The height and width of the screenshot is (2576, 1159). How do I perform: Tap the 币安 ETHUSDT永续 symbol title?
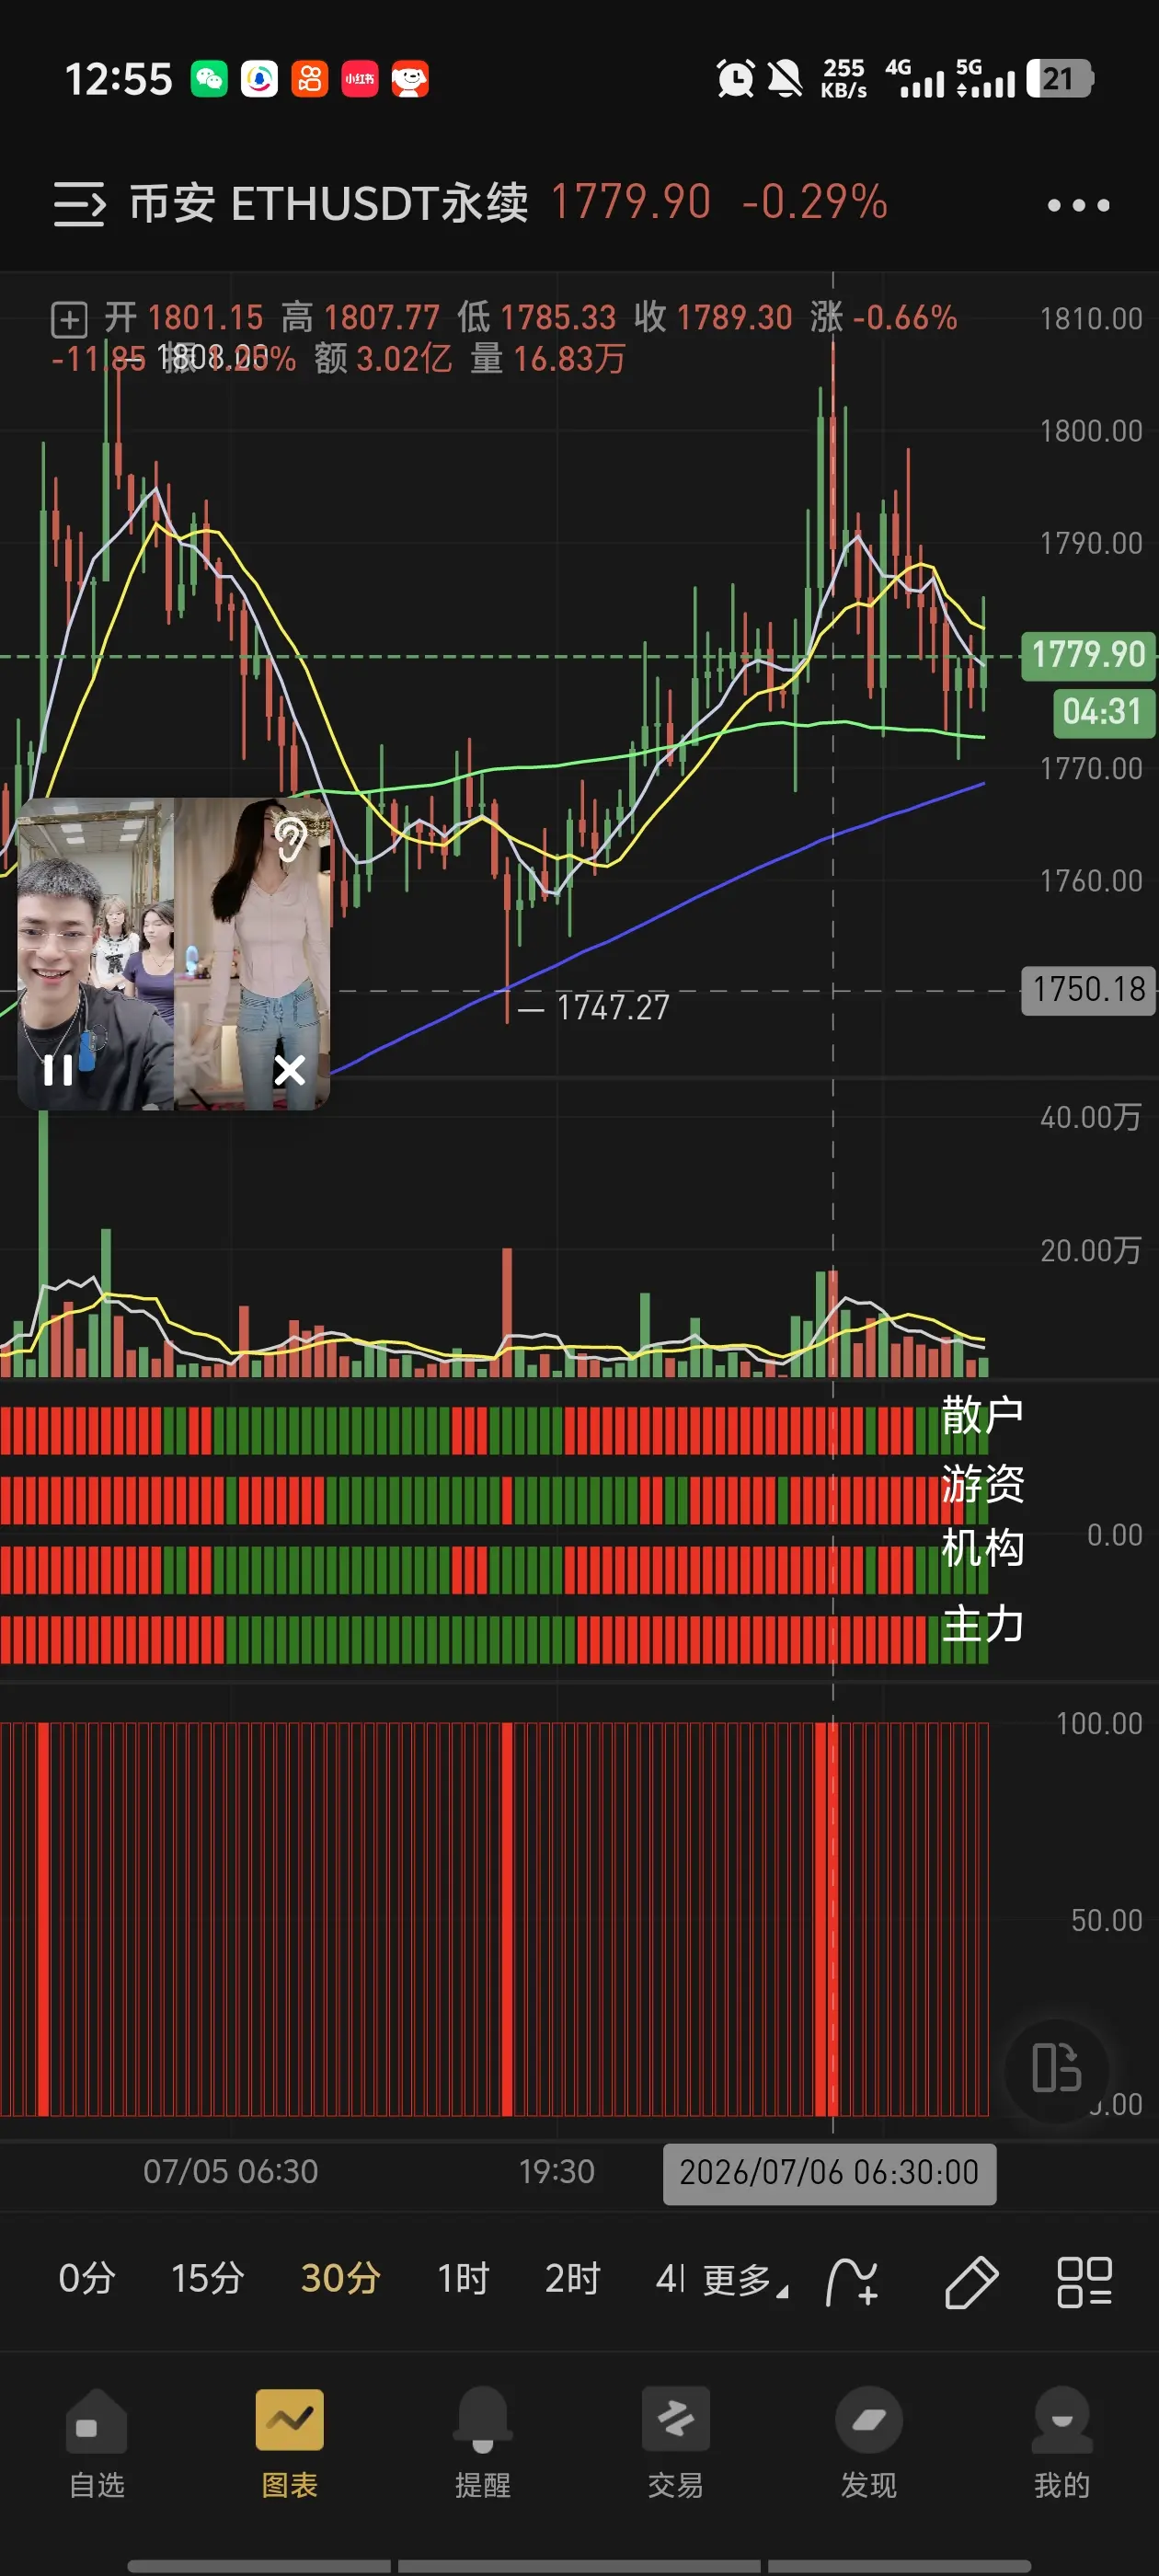point(329,204)
